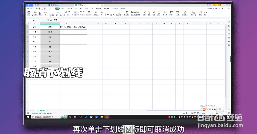Click the Filter funnel icon

149,12
